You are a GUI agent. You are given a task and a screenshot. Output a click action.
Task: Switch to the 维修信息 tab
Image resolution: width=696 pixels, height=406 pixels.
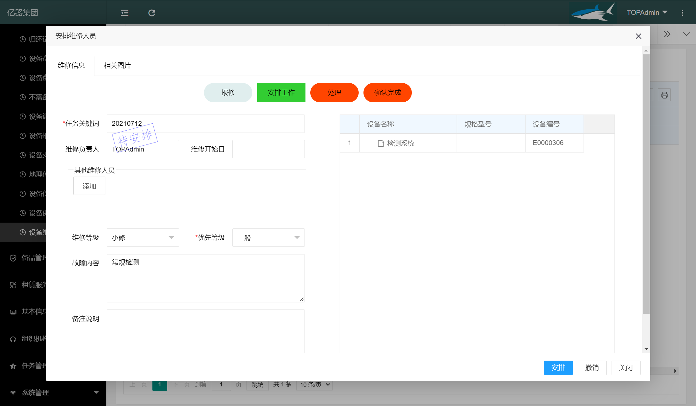[72, 66]
